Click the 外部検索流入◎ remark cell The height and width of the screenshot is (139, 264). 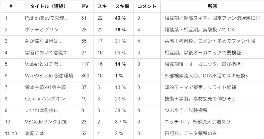point(212,76)
